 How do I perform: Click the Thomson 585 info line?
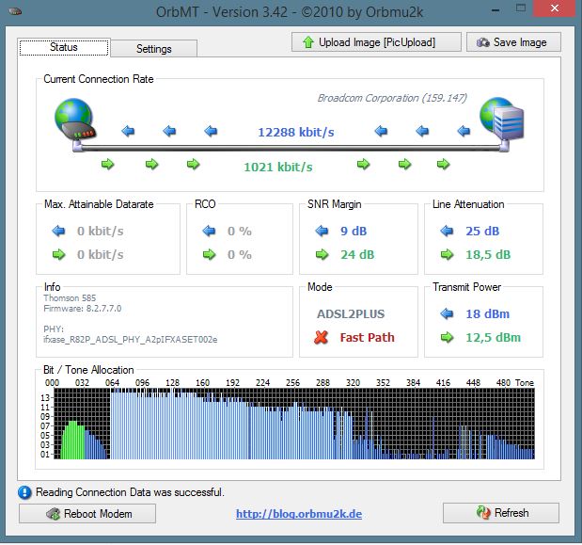click(x=70, y=298)
